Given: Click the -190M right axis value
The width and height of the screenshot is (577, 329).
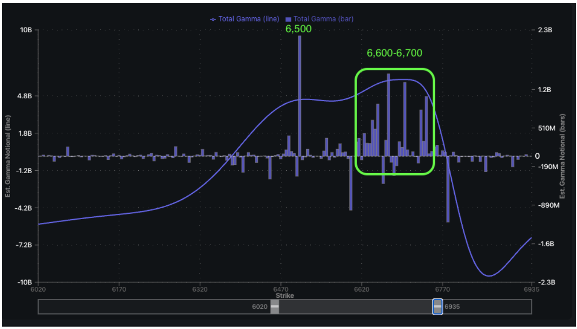Looking at the screenshot, I should 549,166.
